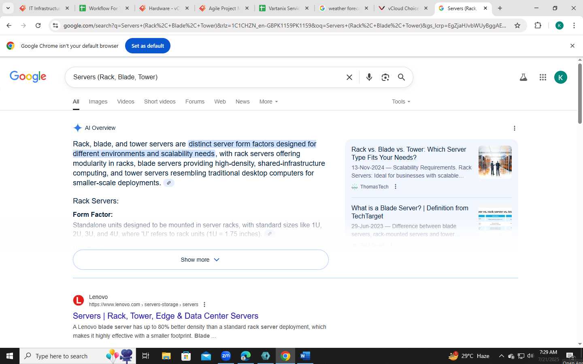Switch to the IT Infrastructure tab
This screenshot has width=583, height=364.
tap(44, 8)
